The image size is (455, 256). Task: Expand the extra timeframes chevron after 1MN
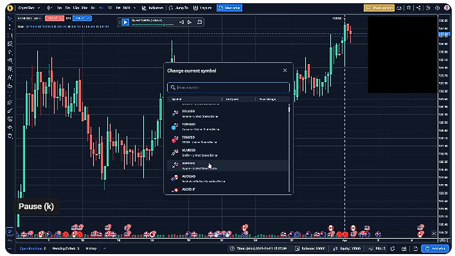[x=134, y=8]
